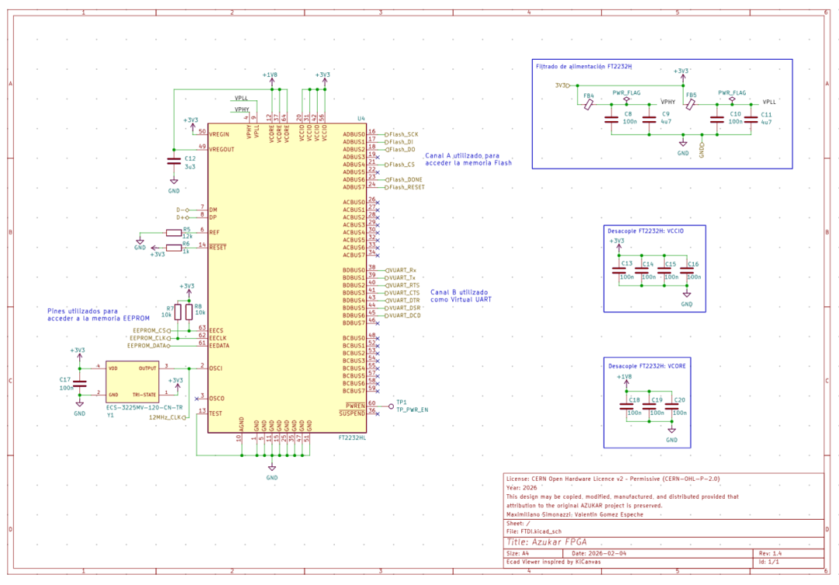Select capacitor C9 4u7 symbol
The height and width of the screenshot is (585, 839).
649,120
